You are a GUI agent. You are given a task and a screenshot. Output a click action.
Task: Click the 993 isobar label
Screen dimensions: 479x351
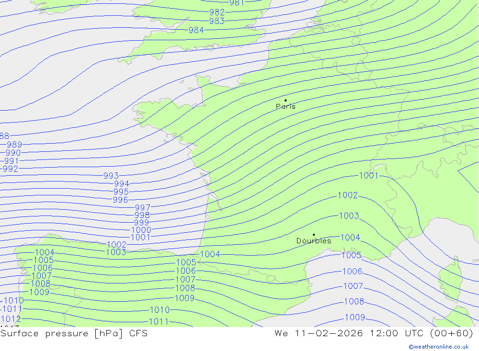(x=111, y=176)
